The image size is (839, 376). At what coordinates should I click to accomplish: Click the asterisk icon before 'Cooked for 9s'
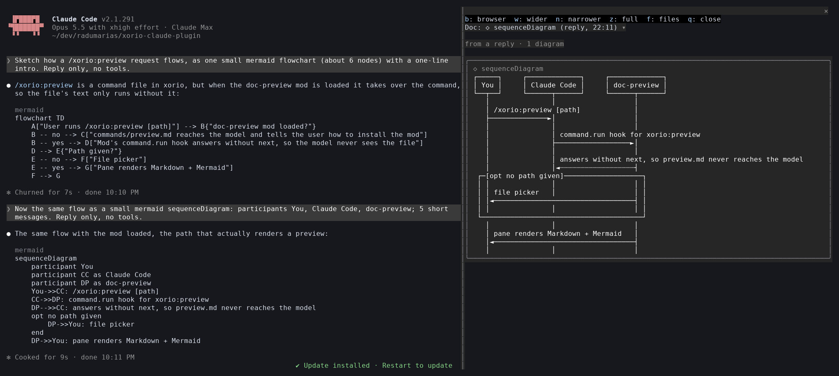tap(9, 357)
